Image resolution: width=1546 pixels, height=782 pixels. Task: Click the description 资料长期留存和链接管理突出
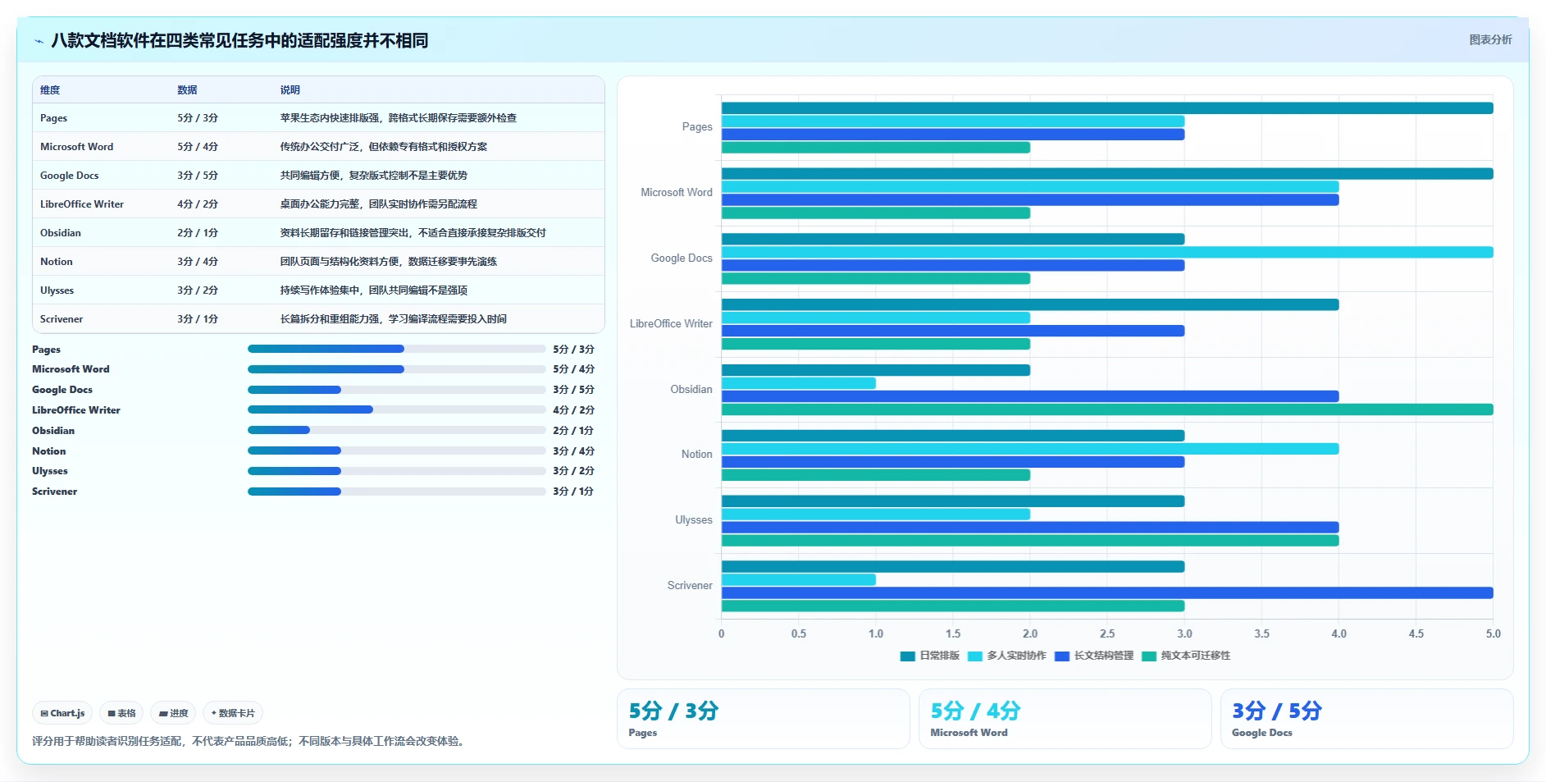pos(413,233)
